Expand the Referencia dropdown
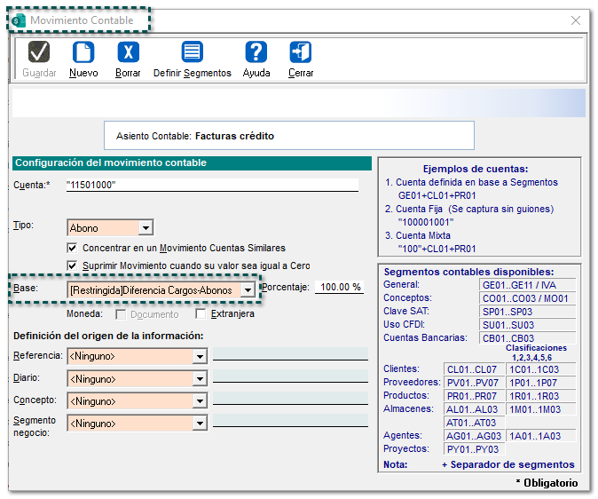This screenshot has height=499, width=598. coord(200,357)
